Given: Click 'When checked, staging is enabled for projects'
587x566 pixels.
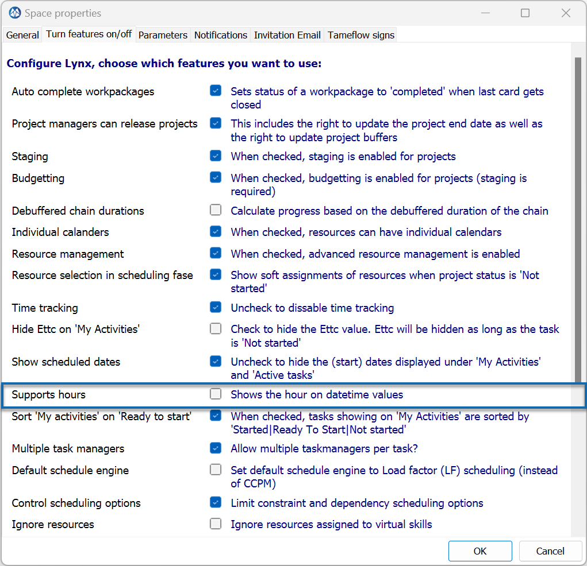Looking at the screenshot, I should [x=343, y=157].
